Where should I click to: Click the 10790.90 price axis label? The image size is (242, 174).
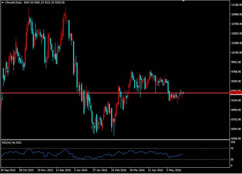[x=236, y=24]
